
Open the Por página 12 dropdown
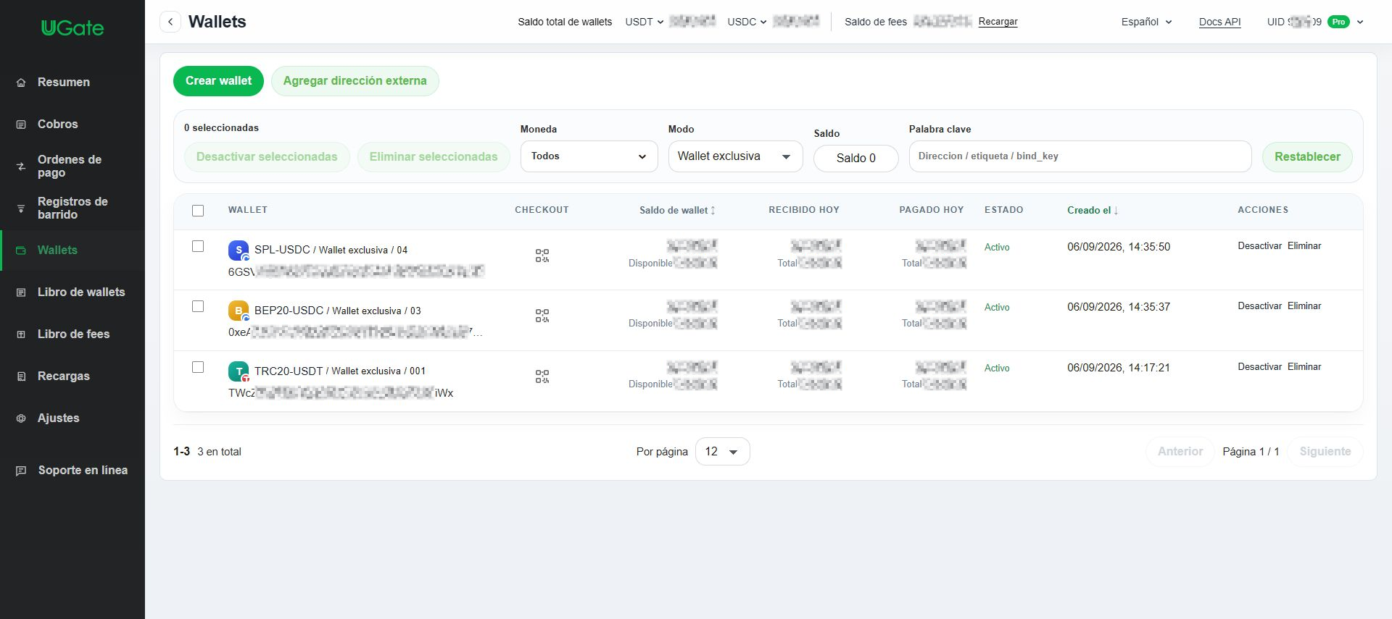[722, 452]
